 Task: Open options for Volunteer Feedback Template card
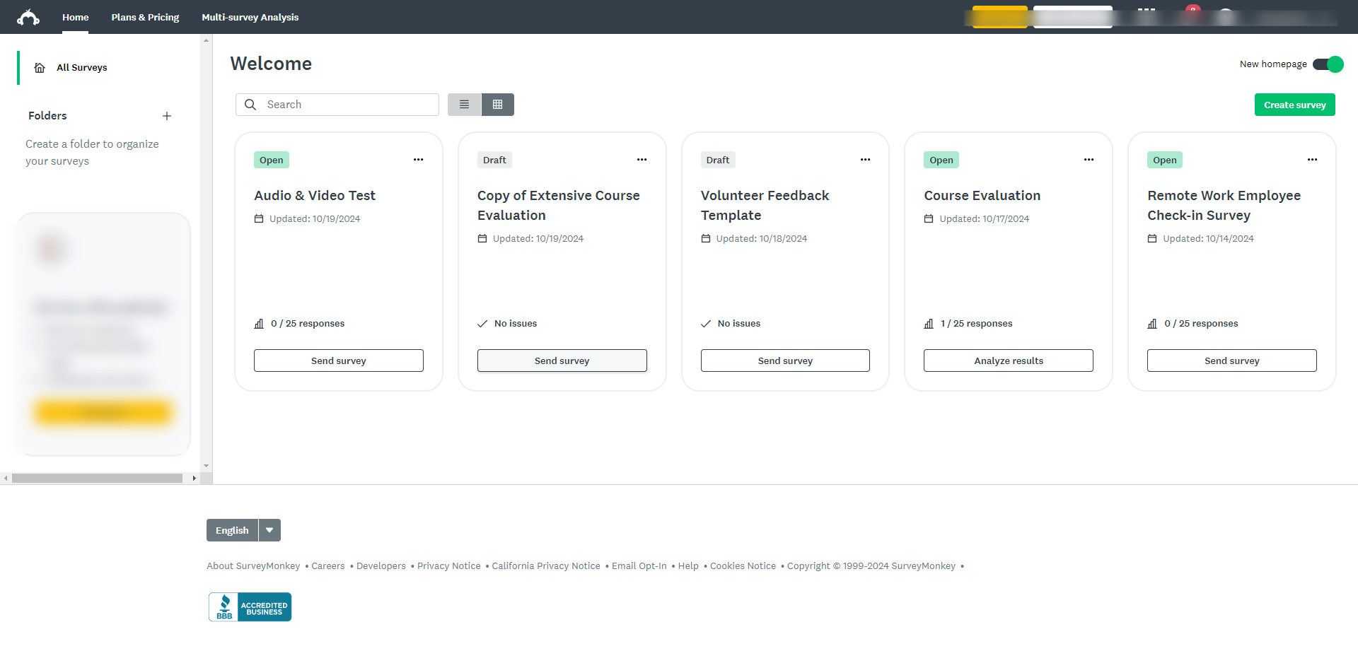point(866,160)
